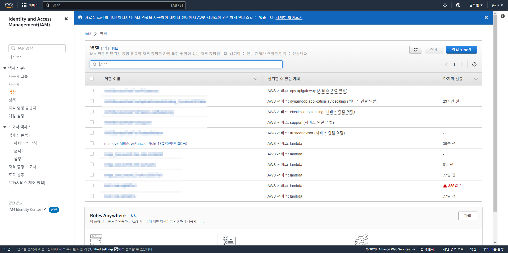Open the notifications bell

tap(445, 5)
